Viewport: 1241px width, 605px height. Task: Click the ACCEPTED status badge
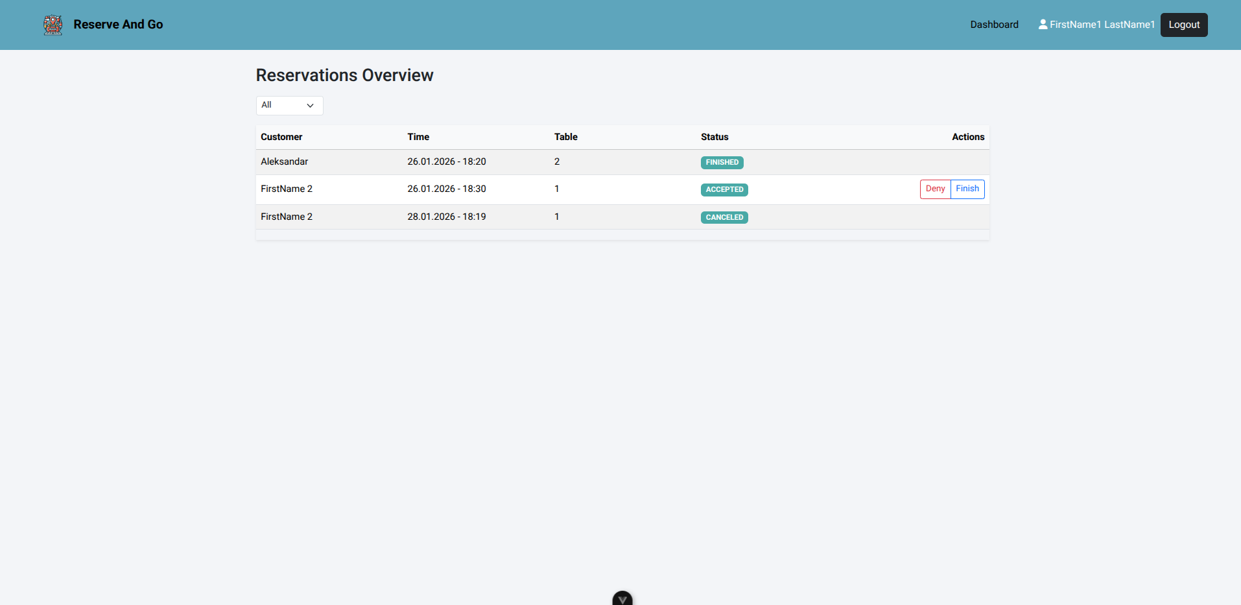(x=724, y=189)
